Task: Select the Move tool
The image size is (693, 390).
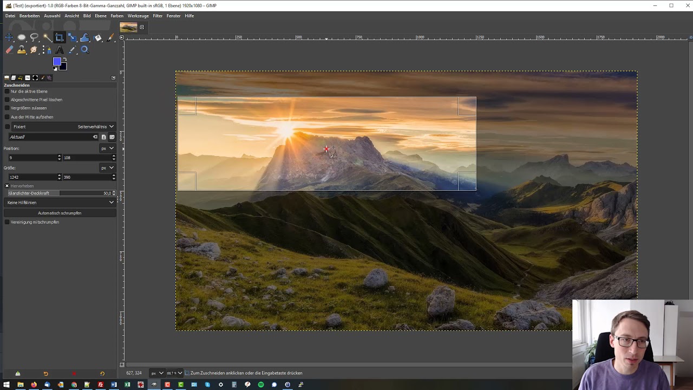Action: (9, 37)
